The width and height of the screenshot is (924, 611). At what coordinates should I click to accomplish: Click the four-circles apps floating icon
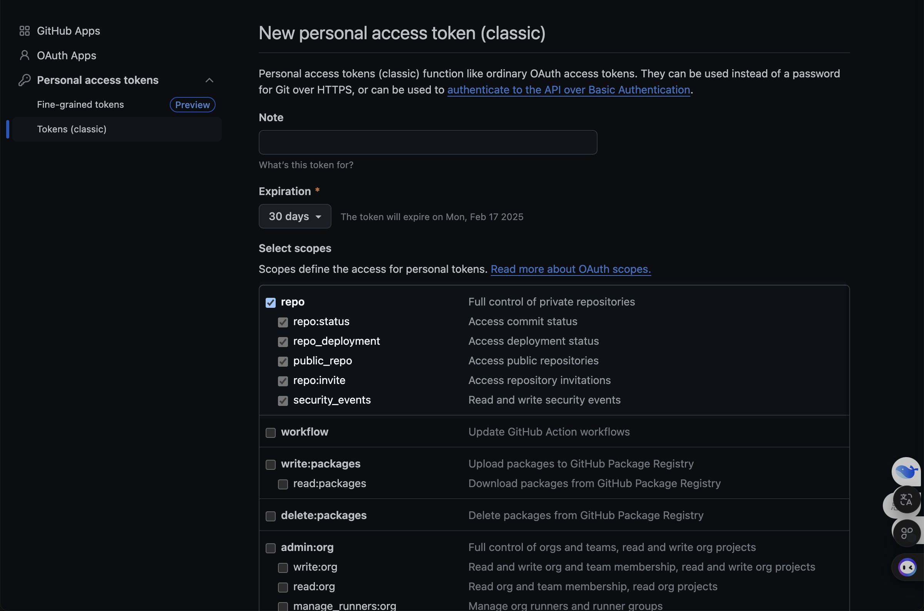coord(907,533)
